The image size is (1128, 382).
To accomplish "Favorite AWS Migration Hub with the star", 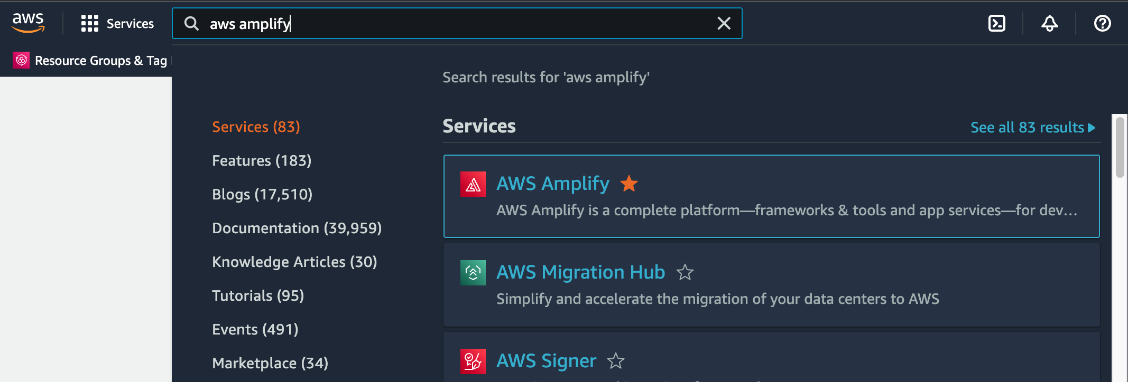I will point(685,272).
